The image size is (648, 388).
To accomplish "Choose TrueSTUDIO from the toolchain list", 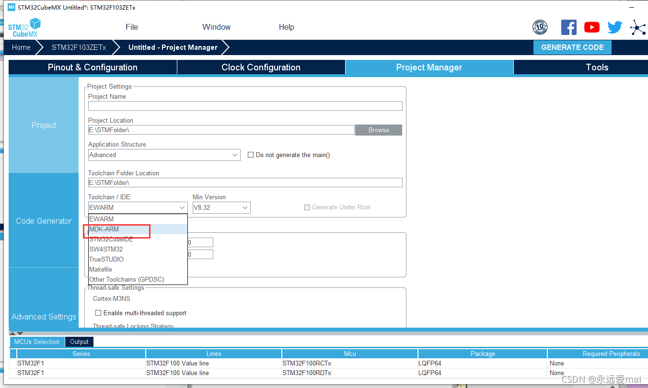I will pos(138,259).
